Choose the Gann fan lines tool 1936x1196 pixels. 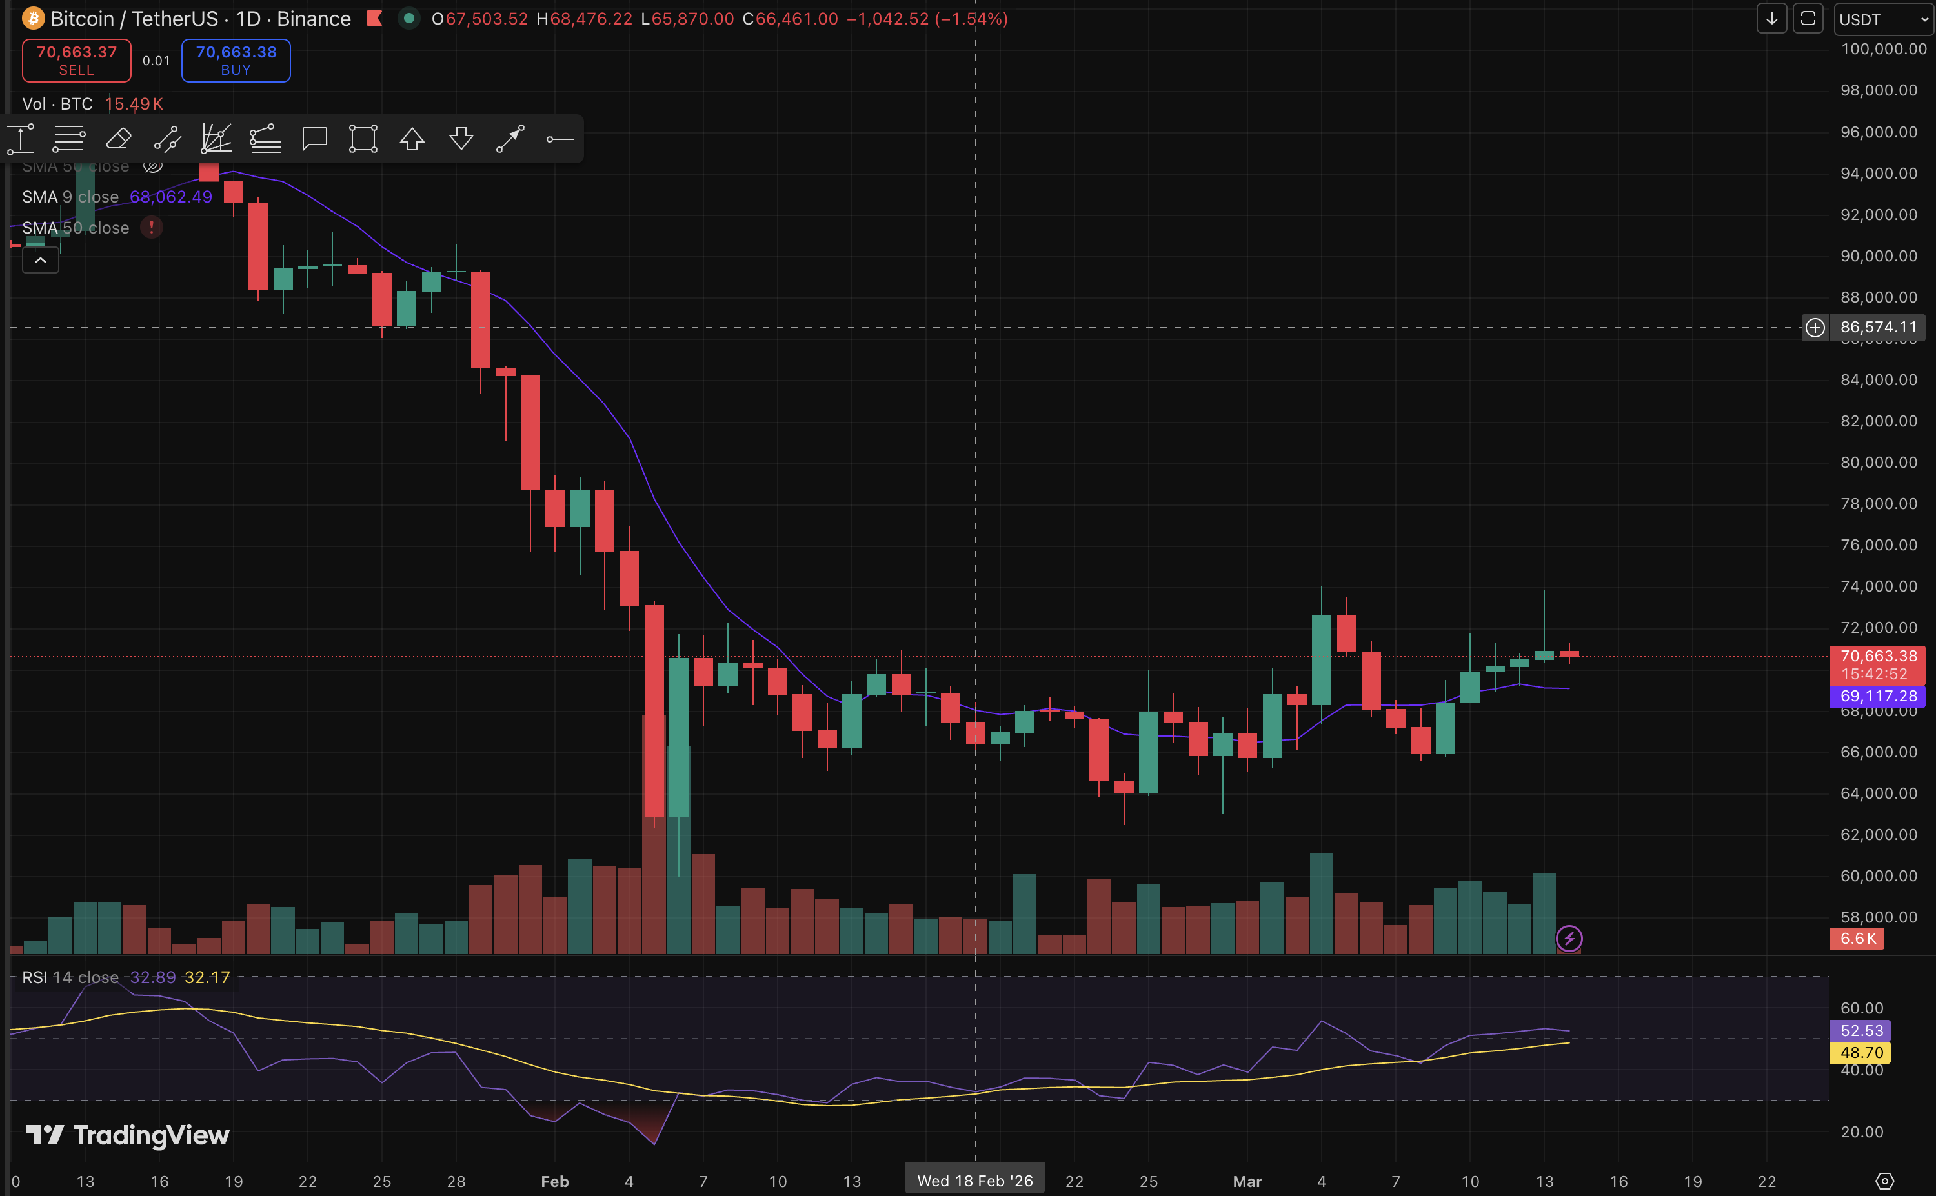click(x=216, y=139)
